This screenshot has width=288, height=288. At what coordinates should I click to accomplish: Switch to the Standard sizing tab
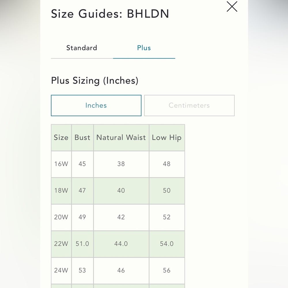82,48
